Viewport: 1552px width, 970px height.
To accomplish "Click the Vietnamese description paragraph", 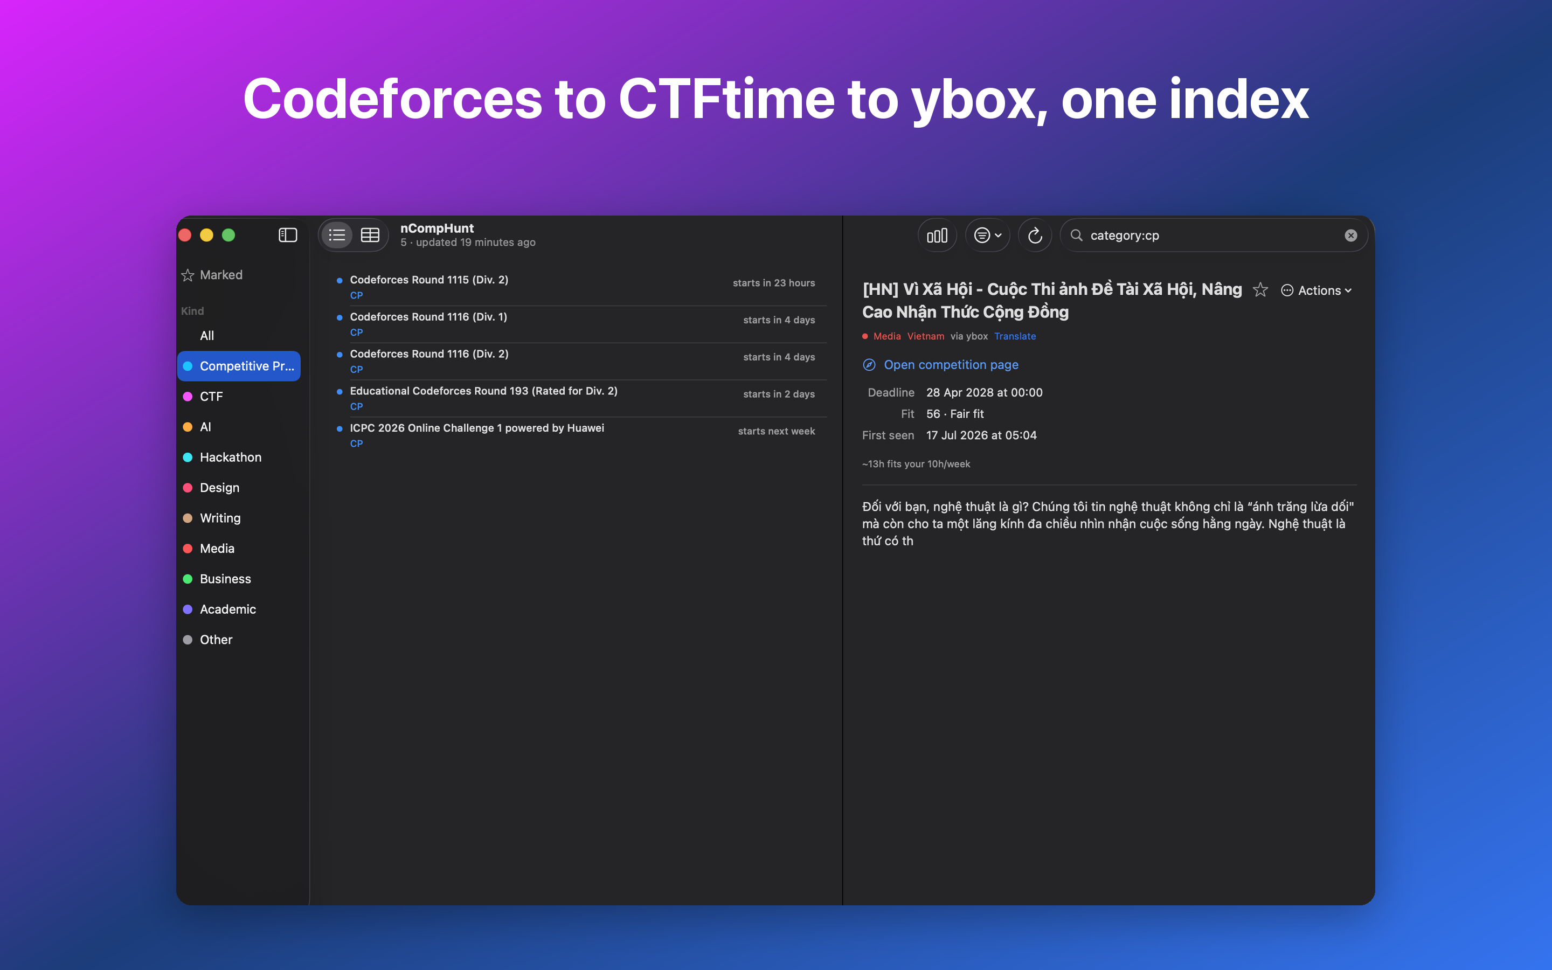I will pyautogui.click(x=1108, y=523).
